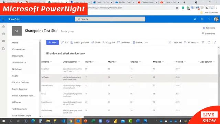Viewport: 220px width, 124px height.
Task: Open the command bar more options ellipsis
Action: pos(146,42)
